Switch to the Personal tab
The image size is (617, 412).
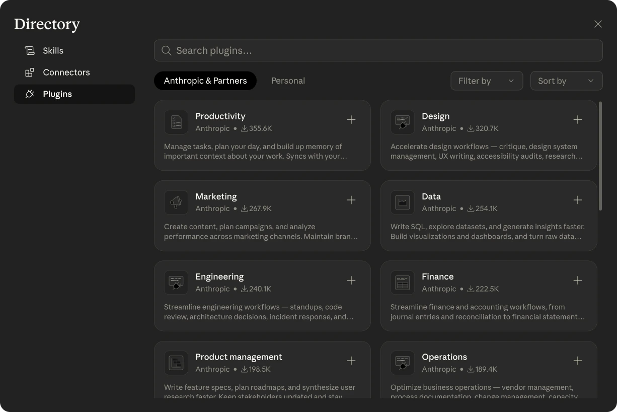tap(288, 81)
